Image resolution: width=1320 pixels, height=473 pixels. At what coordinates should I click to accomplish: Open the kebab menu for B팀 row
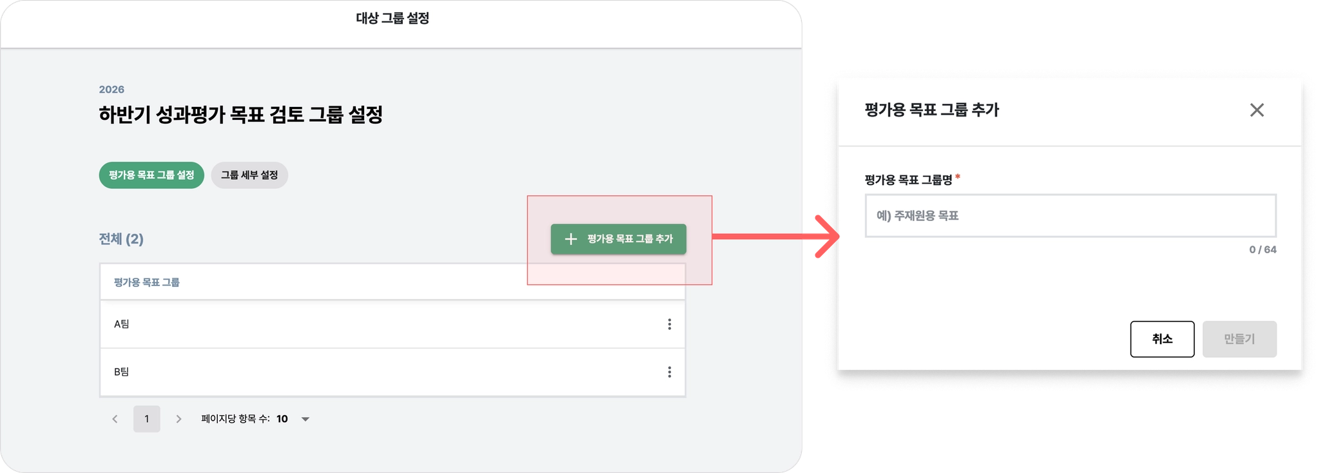pyautogui.click(x=669, y=372)
